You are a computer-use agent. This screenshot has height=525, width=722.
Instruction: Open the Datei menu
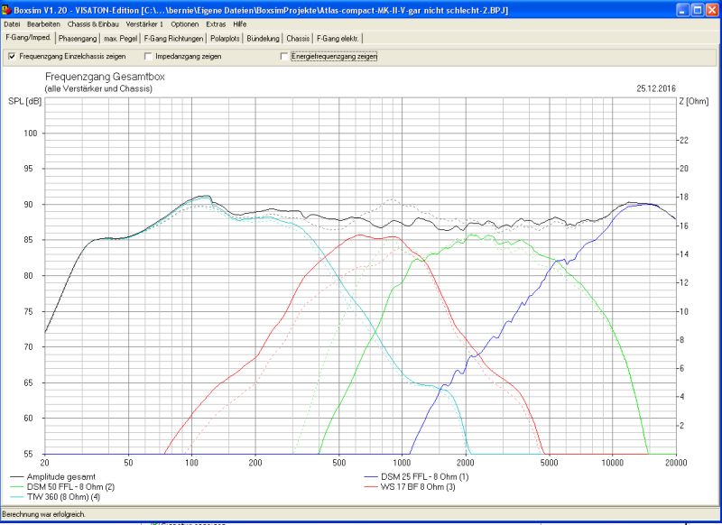point(12,23)
